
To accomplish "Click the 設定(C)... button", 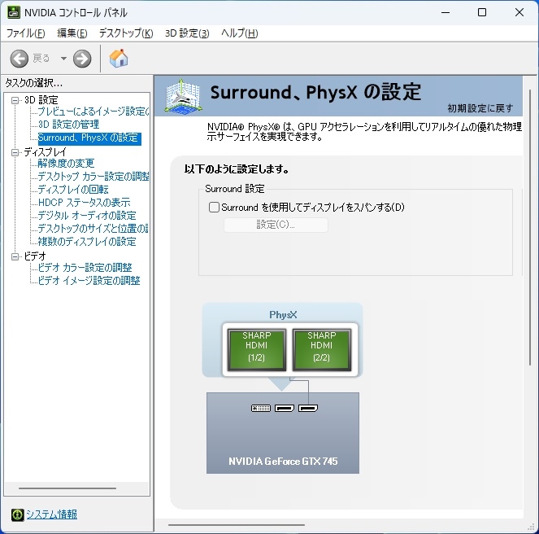I will [276, 225].
